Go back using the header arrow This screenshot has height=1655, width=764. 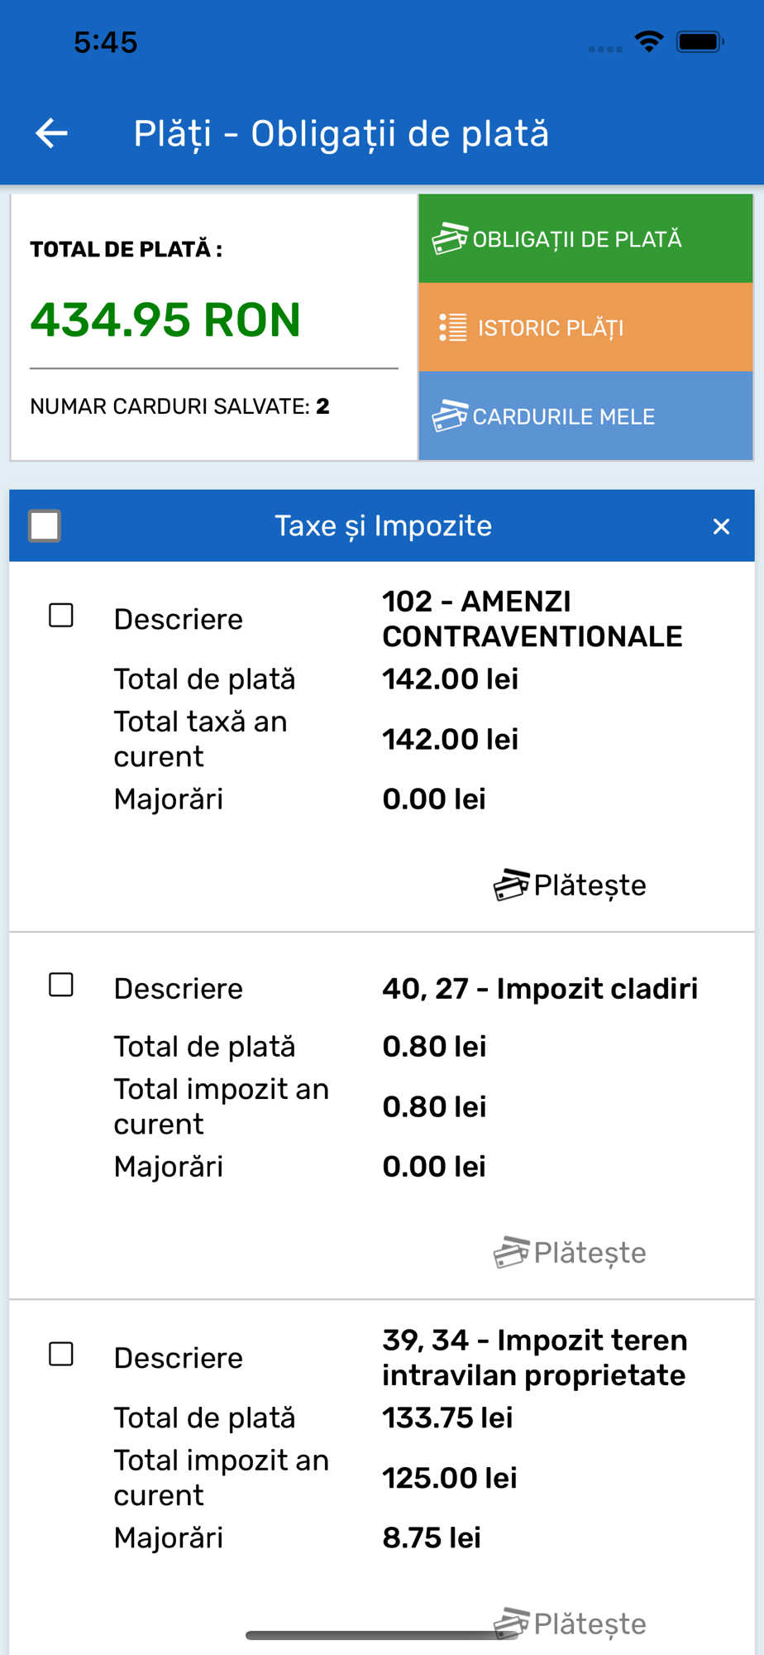pos(51,133)
